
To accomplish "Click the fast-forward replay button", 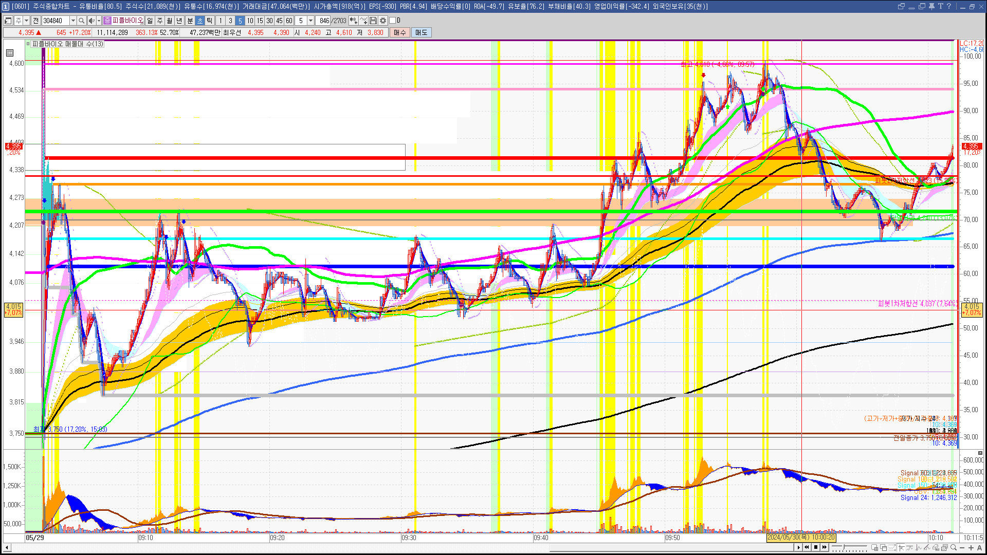I will pyautogui.click(x=825, y=547).
